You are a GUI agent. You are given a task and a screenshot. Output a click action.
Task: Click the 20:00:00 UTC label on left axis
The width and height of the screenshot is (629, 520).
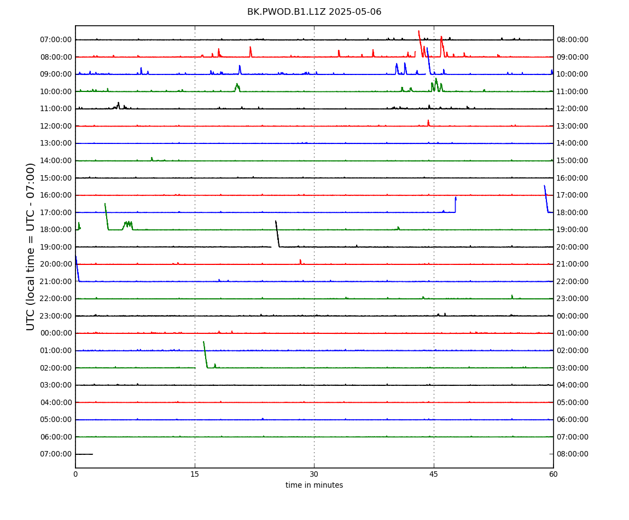pyautogui.click(x=56, y=264)
